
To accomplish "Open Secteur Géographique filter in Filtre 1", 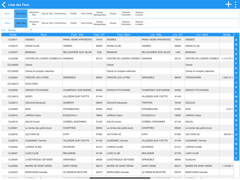I will pyautogui.click(x=100, y=13).
